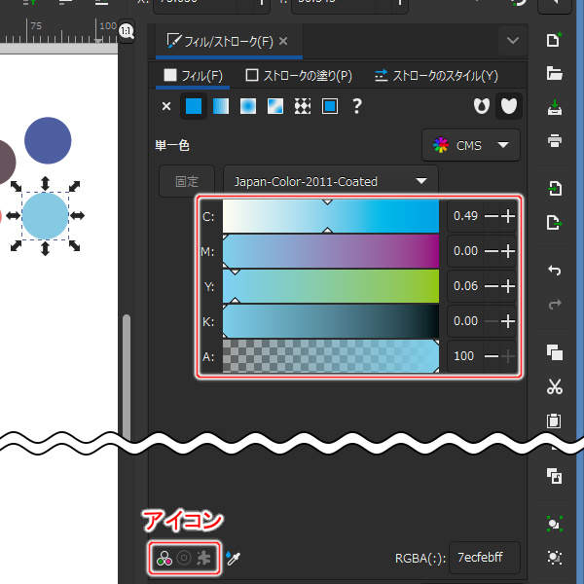The image size is (584, 584).
Task: Pick a color with the eyedropper icon
Action: coord(234,558)
